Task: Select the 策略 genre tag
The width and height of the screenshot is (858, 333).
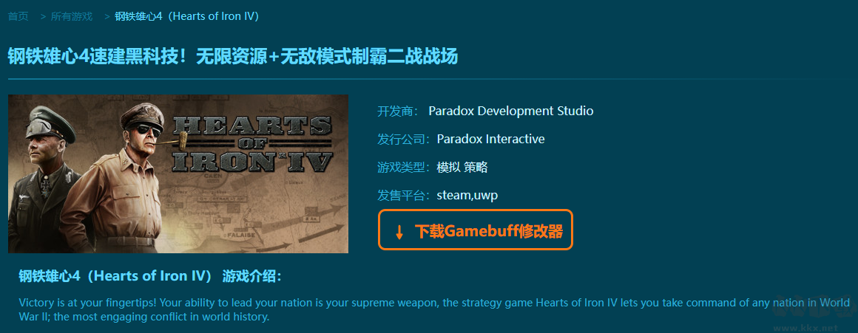Action: tap(476, 168)
